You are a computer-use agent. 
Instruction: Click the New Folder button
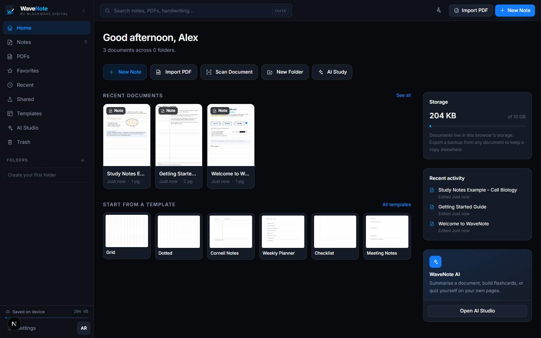285,72
